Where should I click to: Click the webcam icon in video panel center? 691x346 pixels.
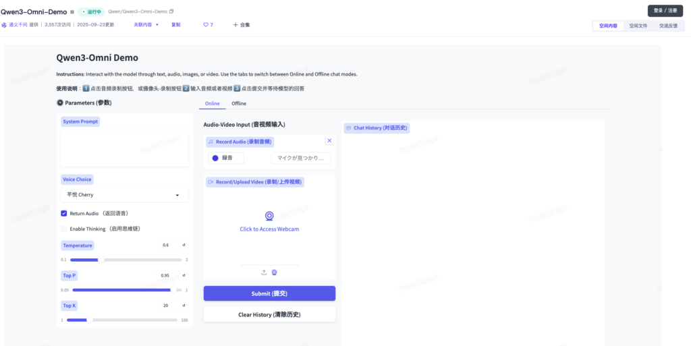(x=269, y=216)
